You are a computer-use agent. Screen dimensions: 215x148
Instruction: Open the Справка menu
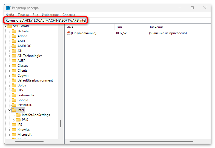69,14
